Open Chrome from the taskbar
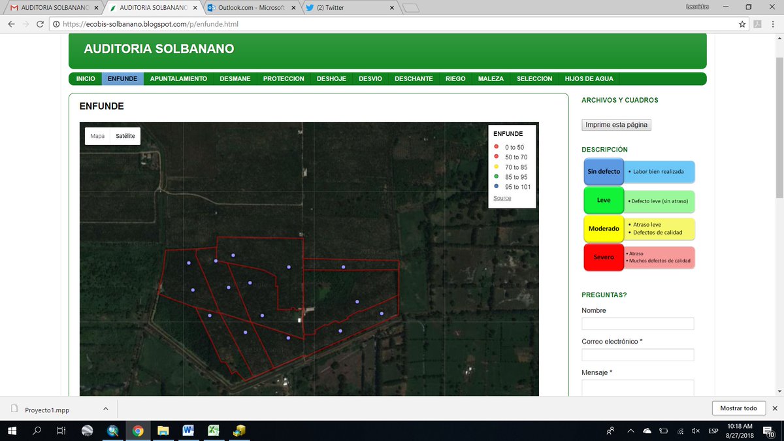This screenshot has width=784, height=441. click(x=138, y=431)
